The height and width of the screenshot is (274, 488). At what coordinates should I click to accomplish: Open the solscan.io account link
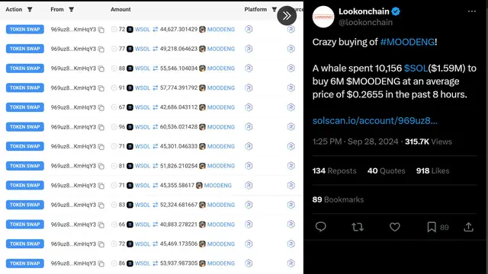click(x=374, y=120)
